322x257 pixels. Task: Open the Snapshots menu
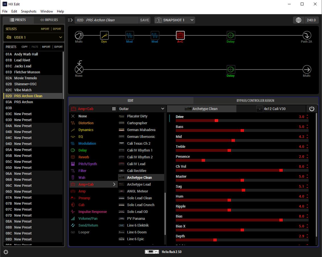[28, 11]
